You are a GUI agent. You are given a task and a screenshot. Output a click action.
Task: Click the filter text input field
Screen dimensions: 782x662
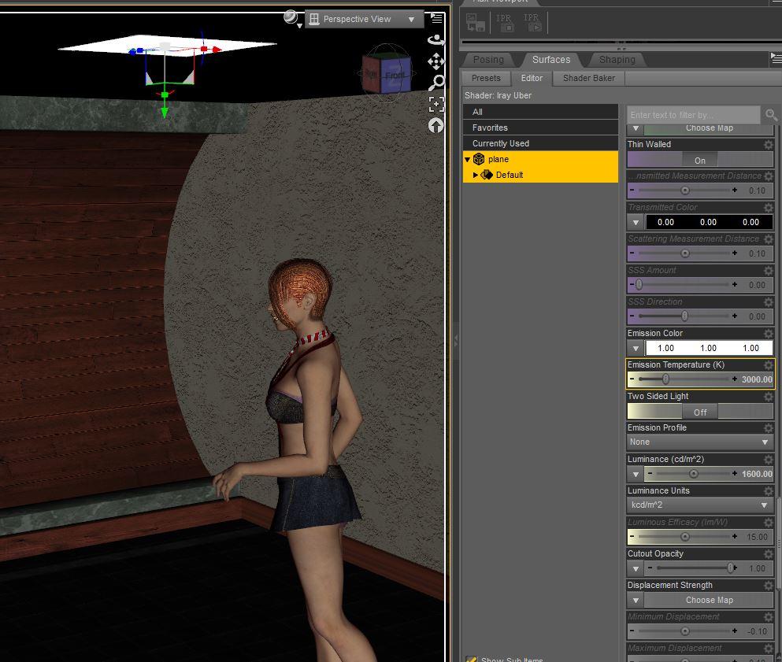tap(693, 115)
